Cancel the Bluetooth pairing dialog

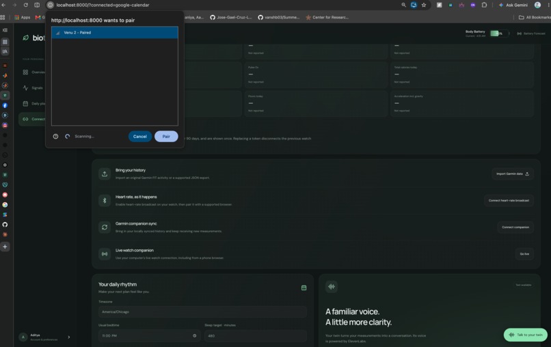(140, 136)
